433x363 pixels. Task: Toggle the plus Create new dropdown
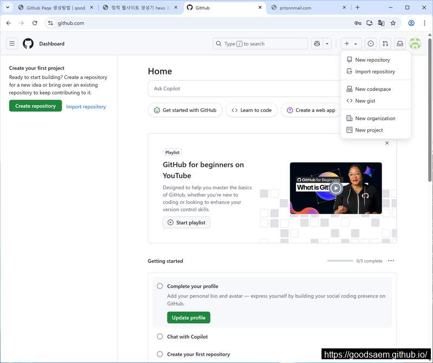pos(351,44)
